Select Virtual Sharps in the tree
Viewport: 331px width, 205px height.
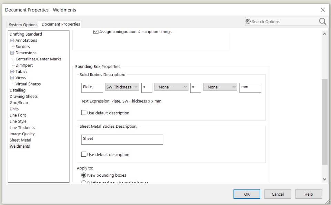click(x=28, y=84)
